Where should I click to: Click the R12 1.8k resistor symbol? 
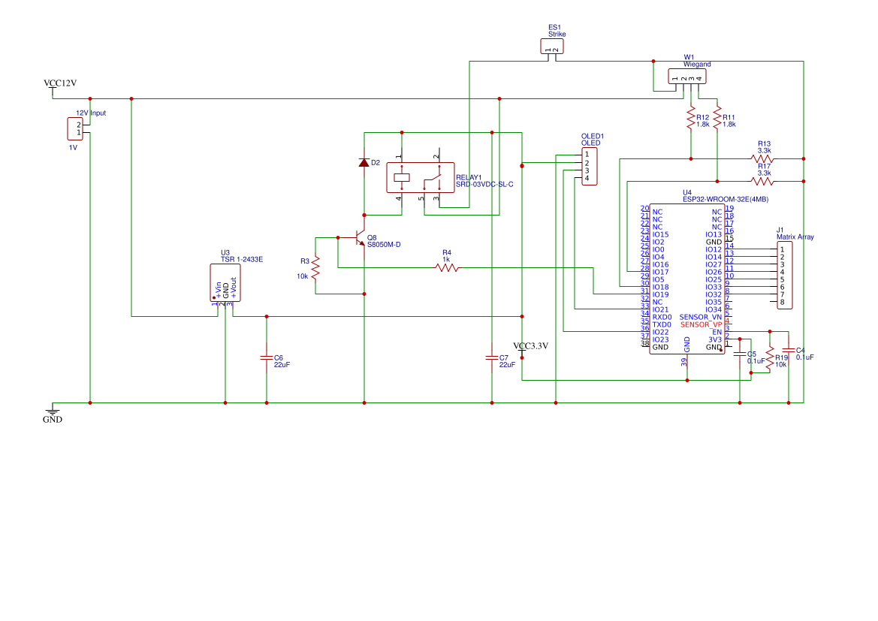click(x=691, y=118)
